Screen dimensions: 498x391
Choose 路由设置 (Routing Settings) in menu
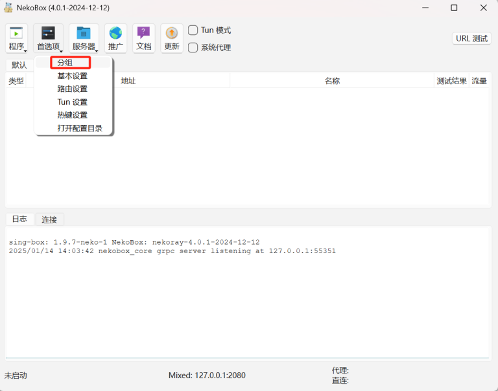(72, 89)
